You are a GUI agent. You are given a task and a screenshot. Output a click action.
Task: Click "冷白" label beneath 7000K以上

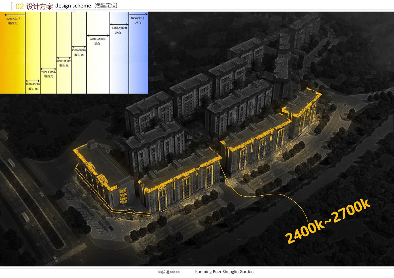click(138, 23)
